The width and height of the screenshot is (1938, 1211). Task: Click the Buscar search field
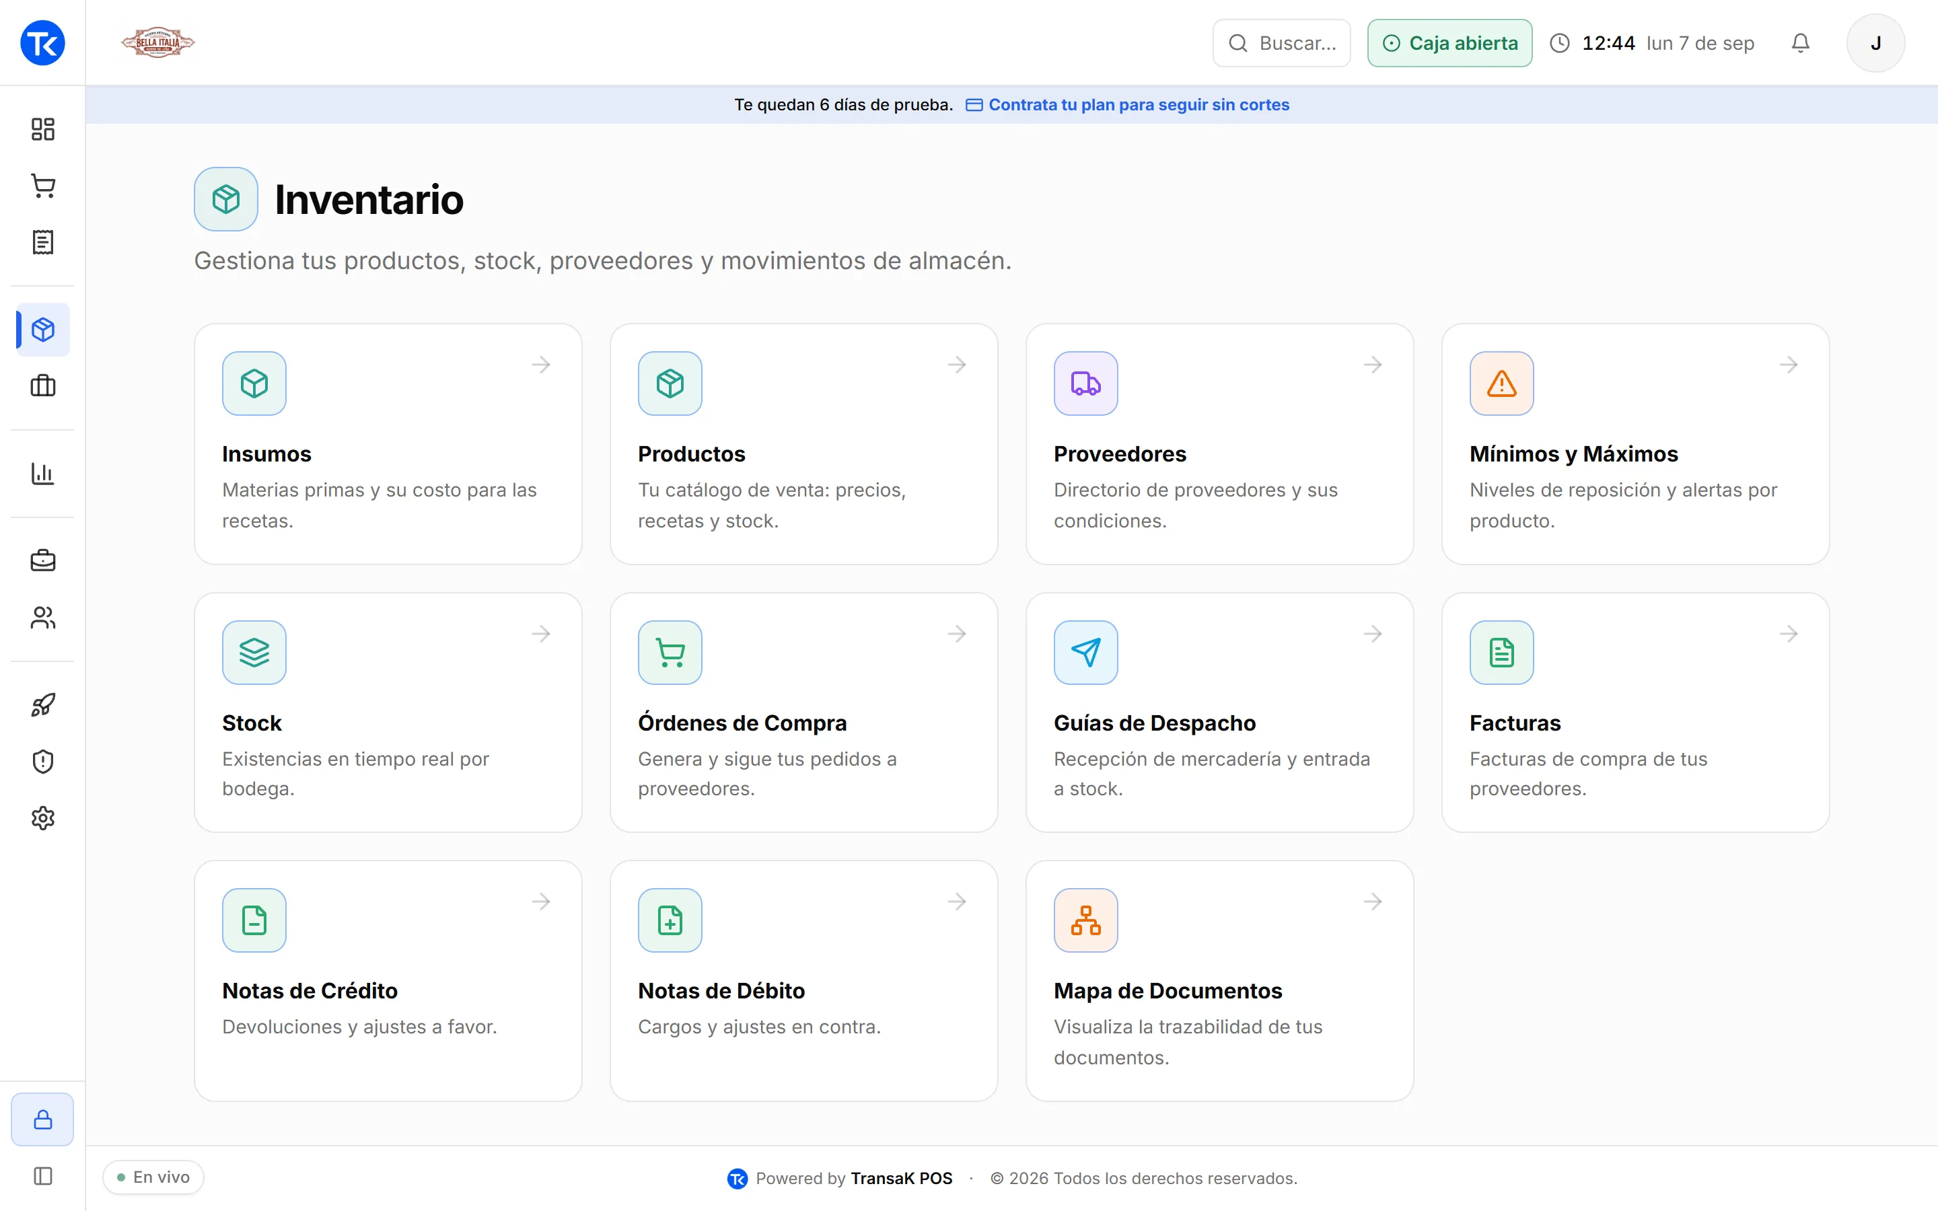click(1281, 43)
